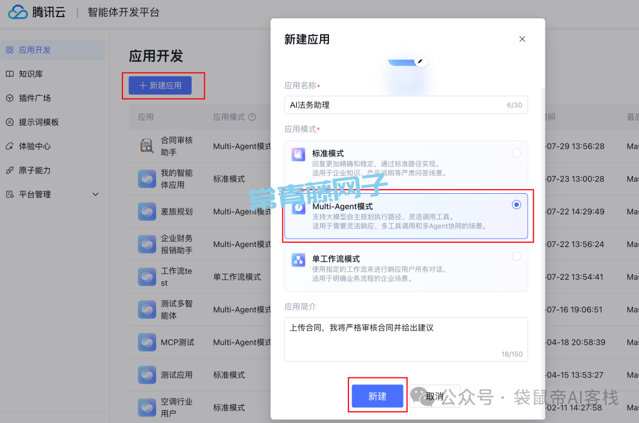This screenshot has height=423, width=639.
Task: Click the 应用模式 column header
Action: click(229, 117)
